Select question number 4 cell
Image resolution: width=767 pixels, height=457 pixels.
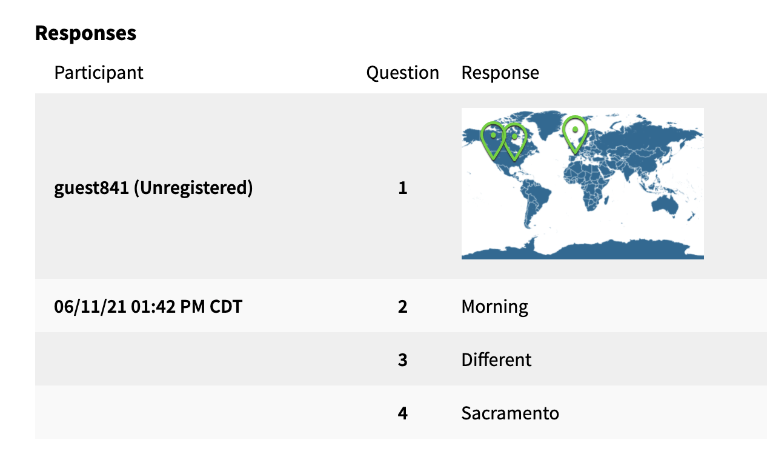pyautogui.click(x=402, y=413)
